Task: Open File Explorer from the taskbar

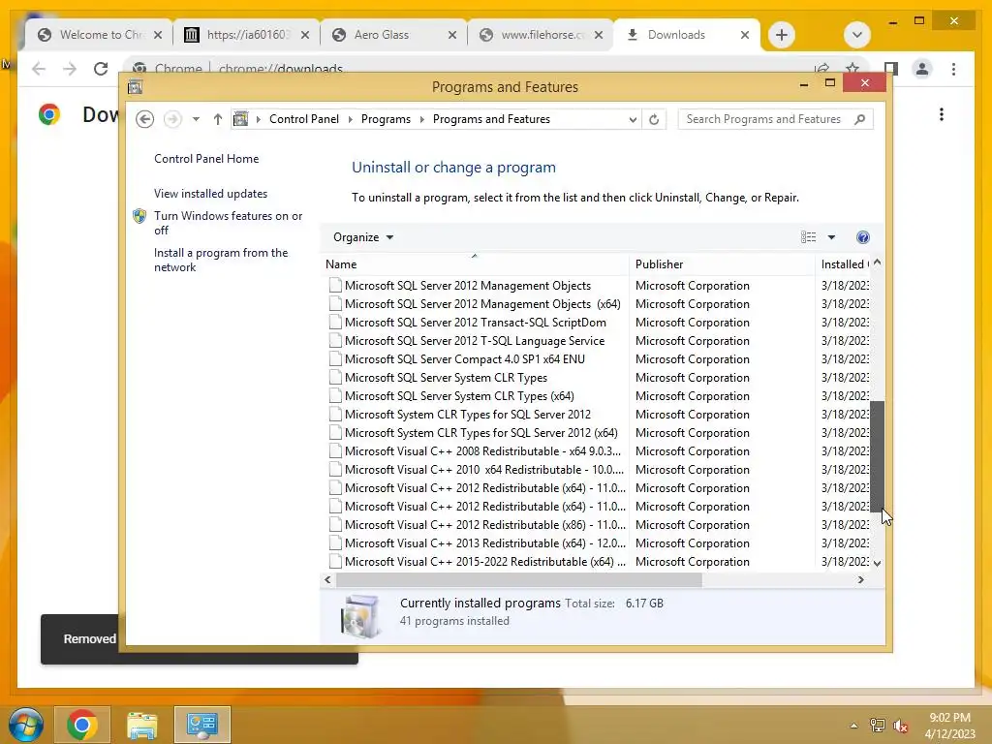Action: click(x=142, y=725)
